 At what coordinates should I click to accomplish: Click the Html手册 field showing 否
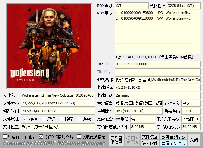(142, 119)
